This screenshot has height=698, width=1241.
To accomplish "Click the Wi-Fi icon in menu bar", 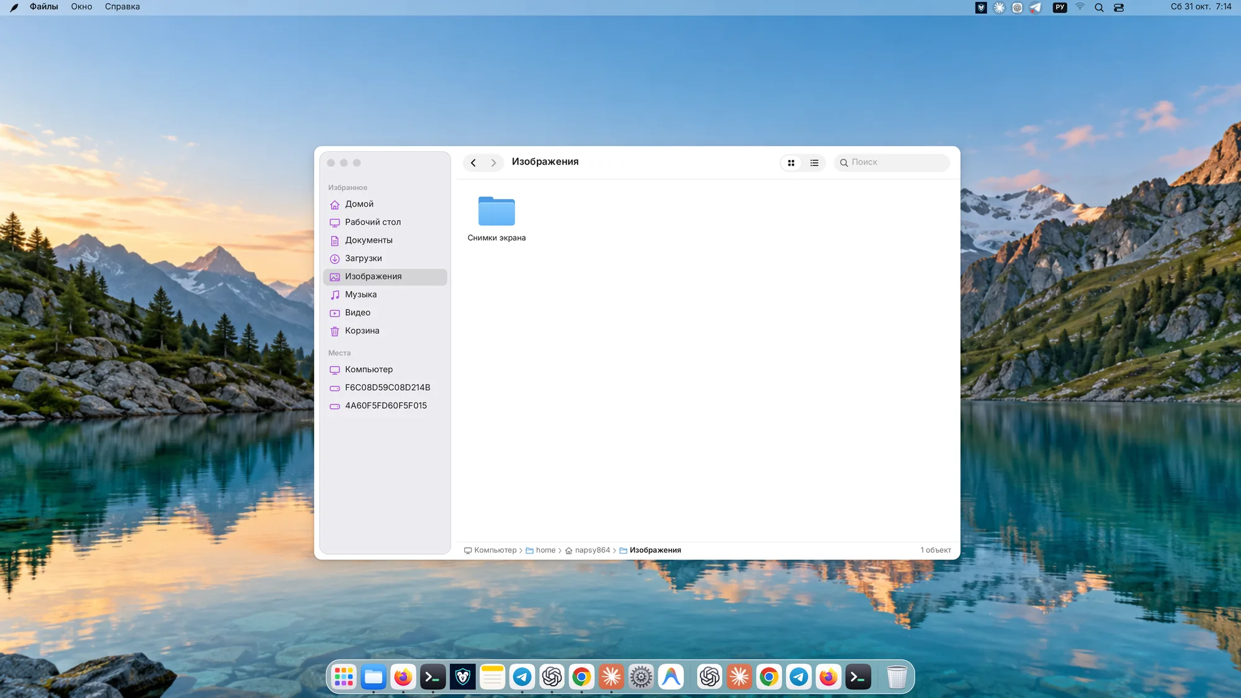I will tap(1080, 7).
